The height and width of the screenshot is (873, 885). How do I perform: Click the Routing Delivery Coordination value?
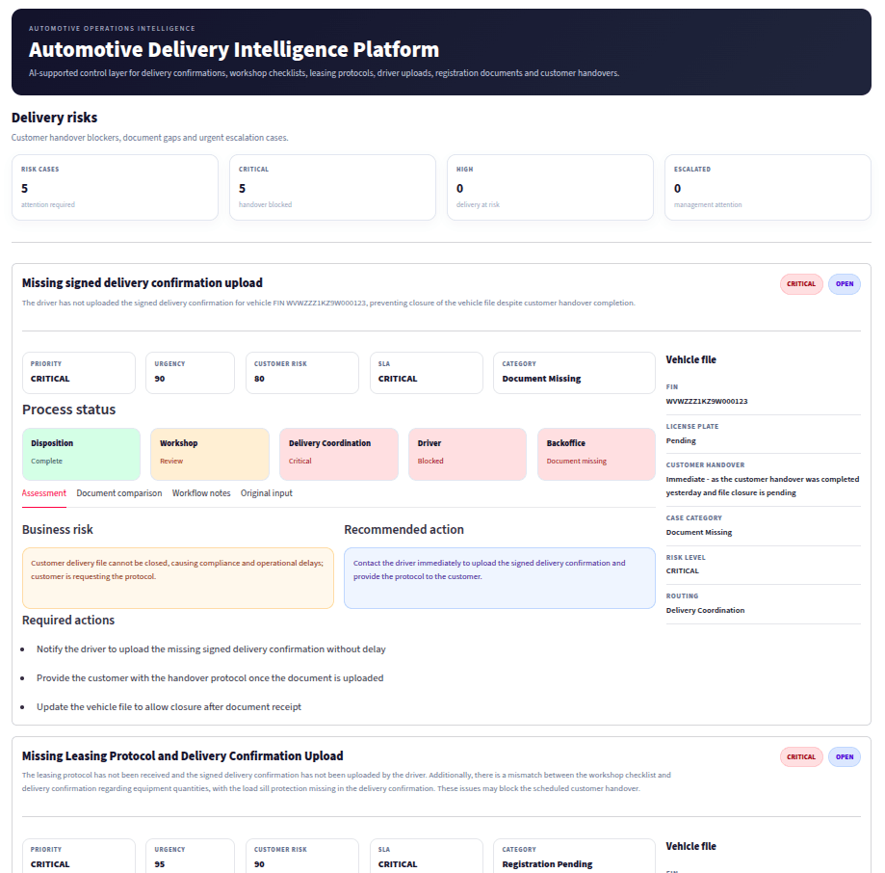705,610
